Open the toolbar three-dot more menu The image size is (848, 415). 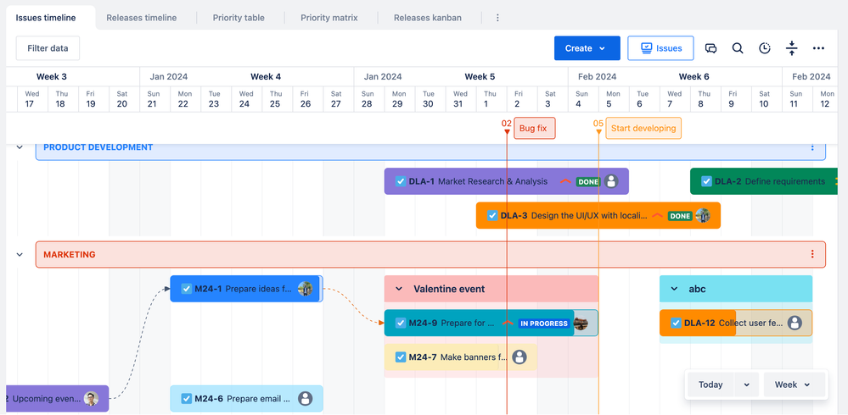pos(818,48)
